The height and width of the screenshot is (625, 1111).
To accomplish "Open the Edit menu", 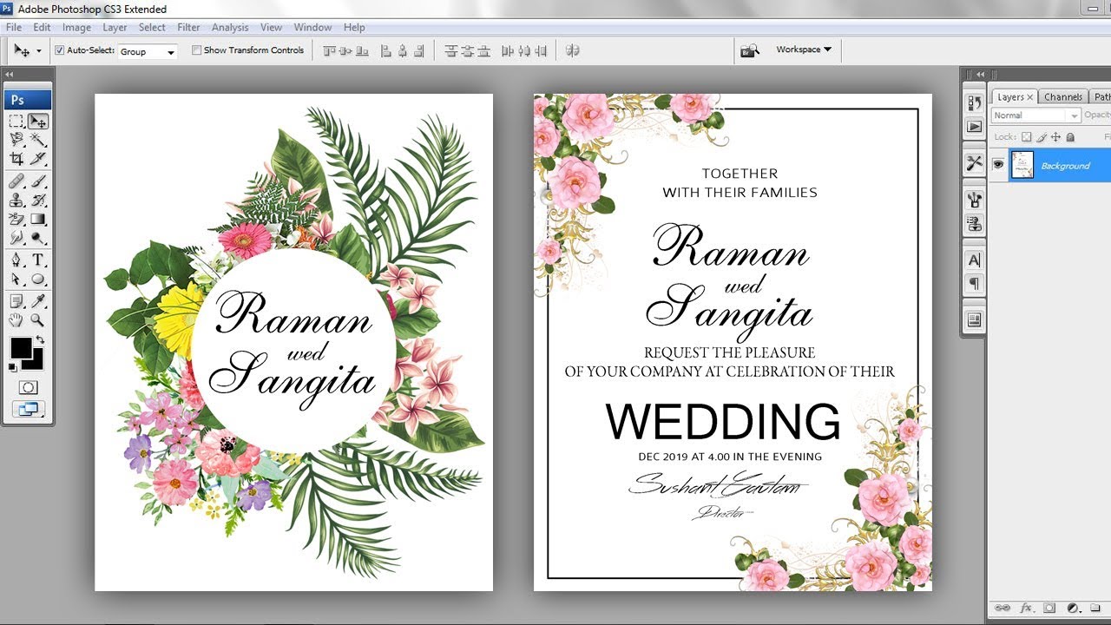I will coord(42,28).
